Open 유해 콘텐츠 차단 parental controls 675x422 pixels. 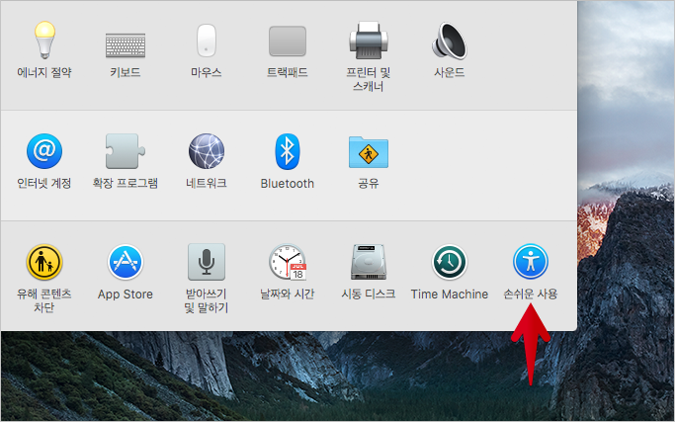(44, 262)
